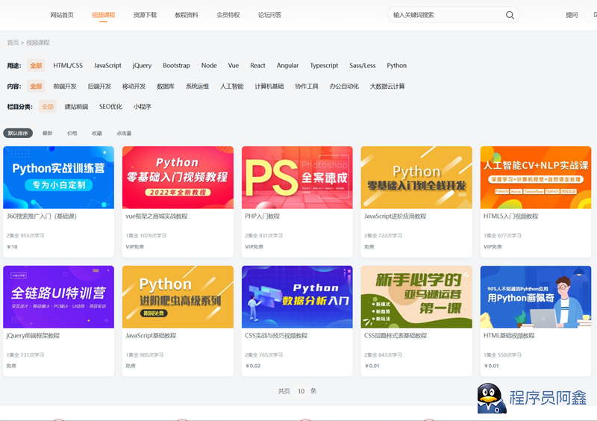This screenshot has height=421, width=597.
Task: Sort courses by 点击量
Action: (124, 134)
